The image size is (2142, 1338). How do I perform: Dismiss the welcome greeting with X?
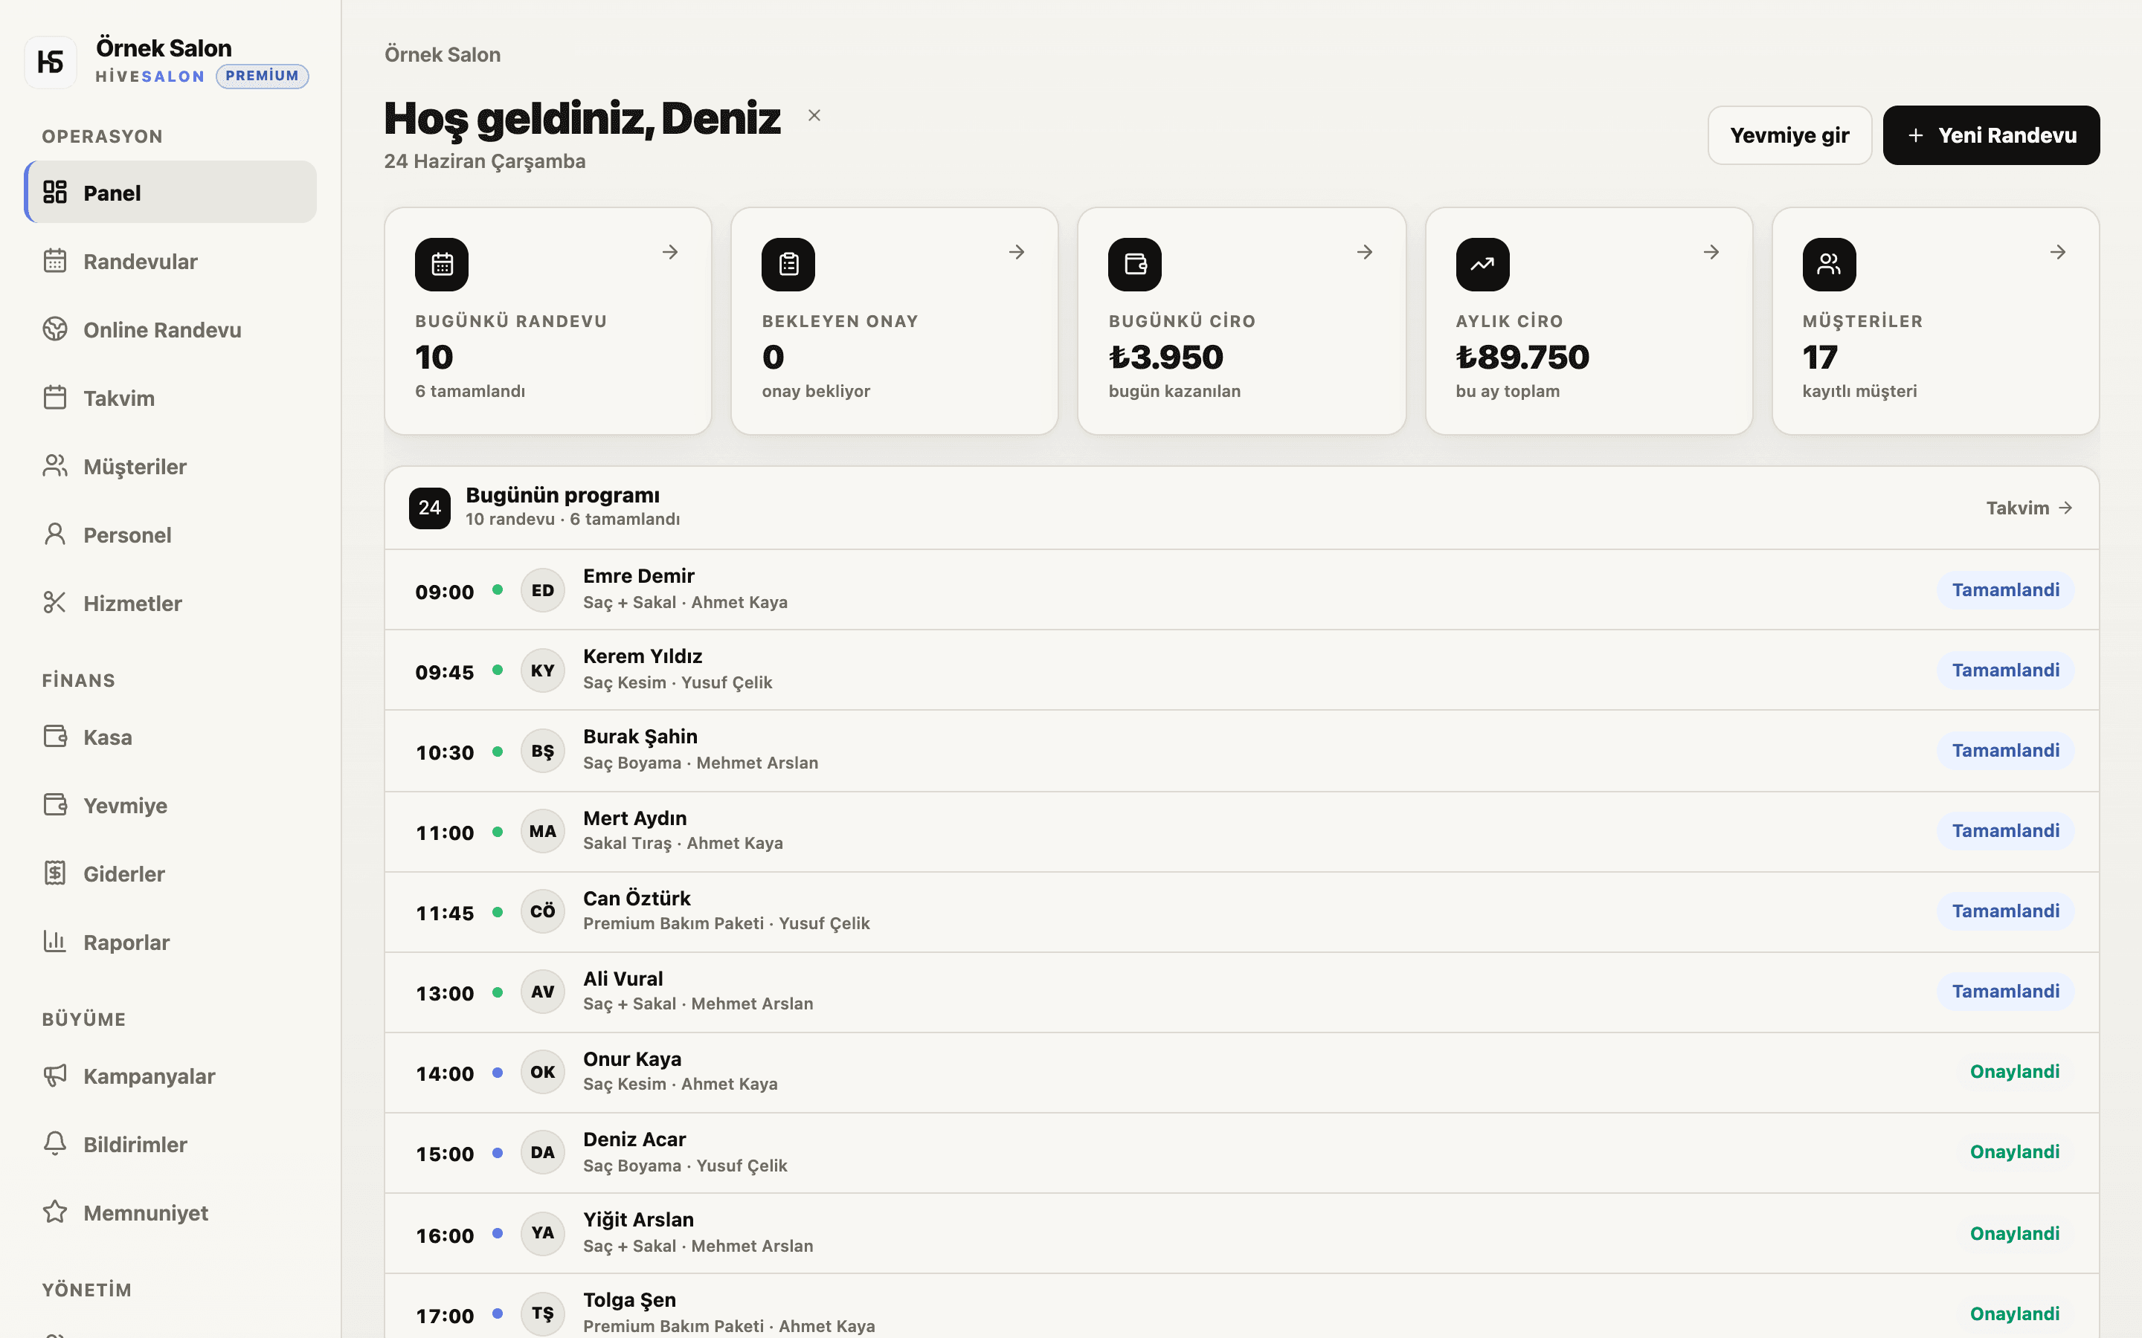click(x=814, y=116)
